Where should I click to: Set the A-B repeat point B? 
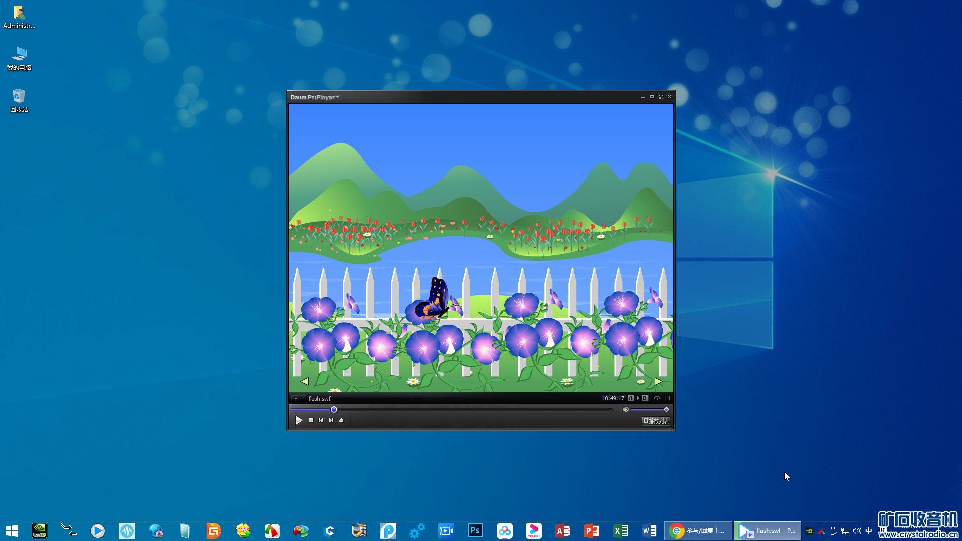coord(645,398)
